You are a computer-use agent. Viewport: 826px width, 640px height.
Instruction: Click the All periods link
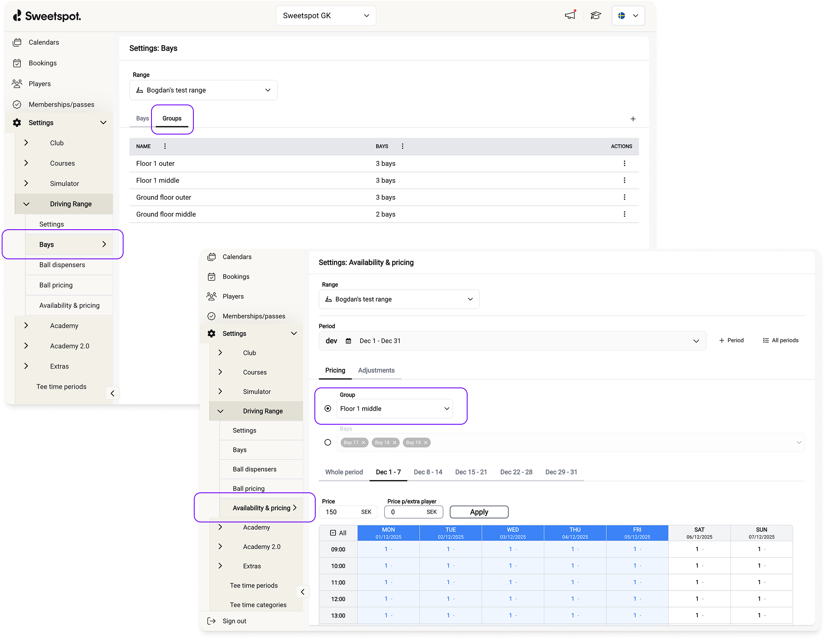[x=780, y=341]
